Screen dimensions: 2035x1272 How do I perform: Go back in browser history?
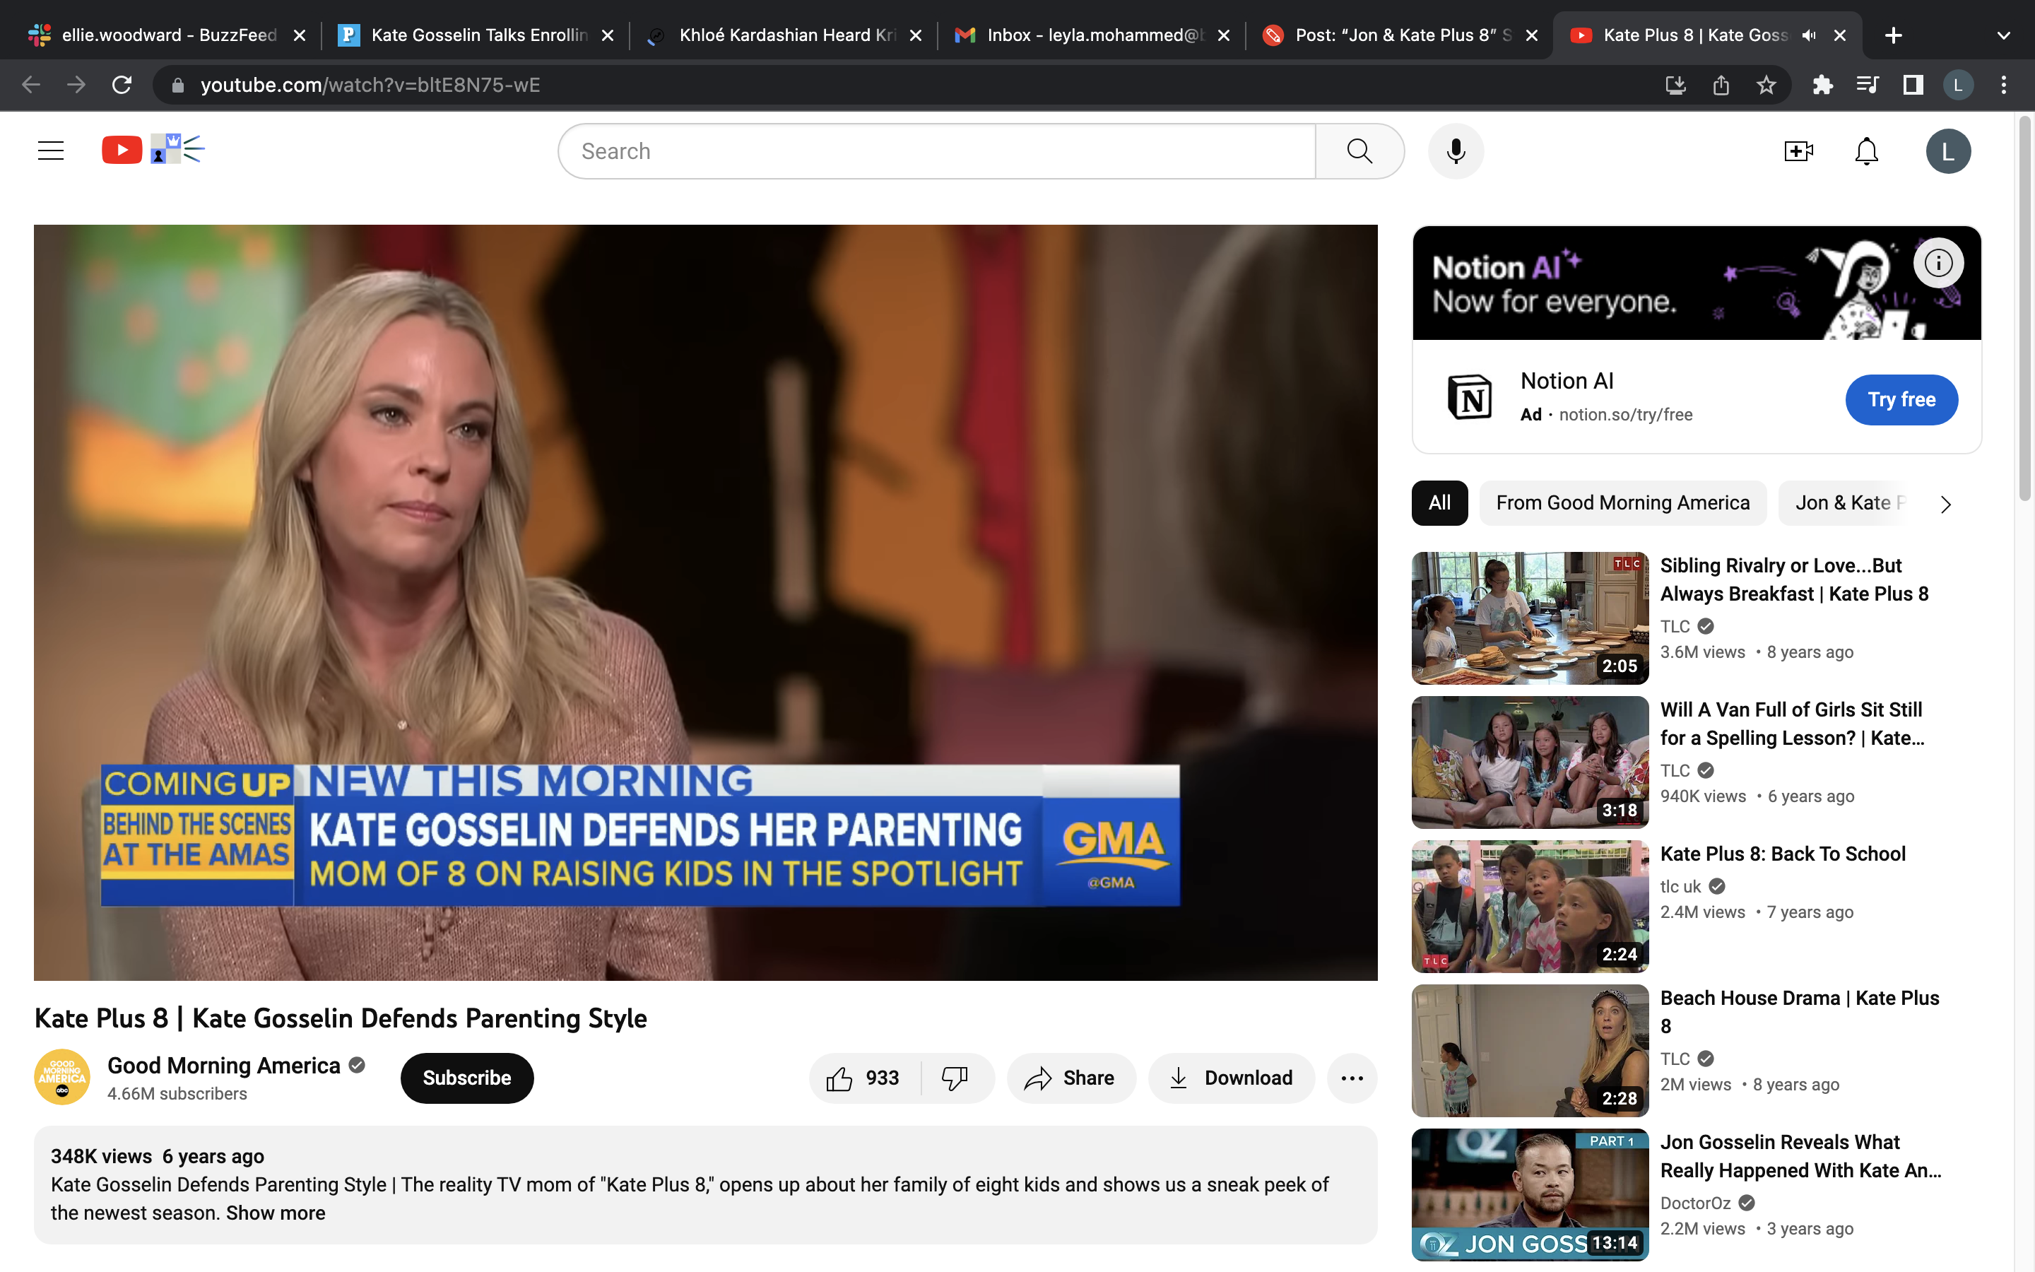tap(31, 85)
